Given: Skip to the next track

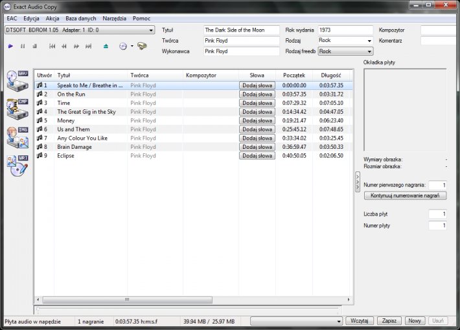Looking at the screenshot, I should [x=88, y=46].
